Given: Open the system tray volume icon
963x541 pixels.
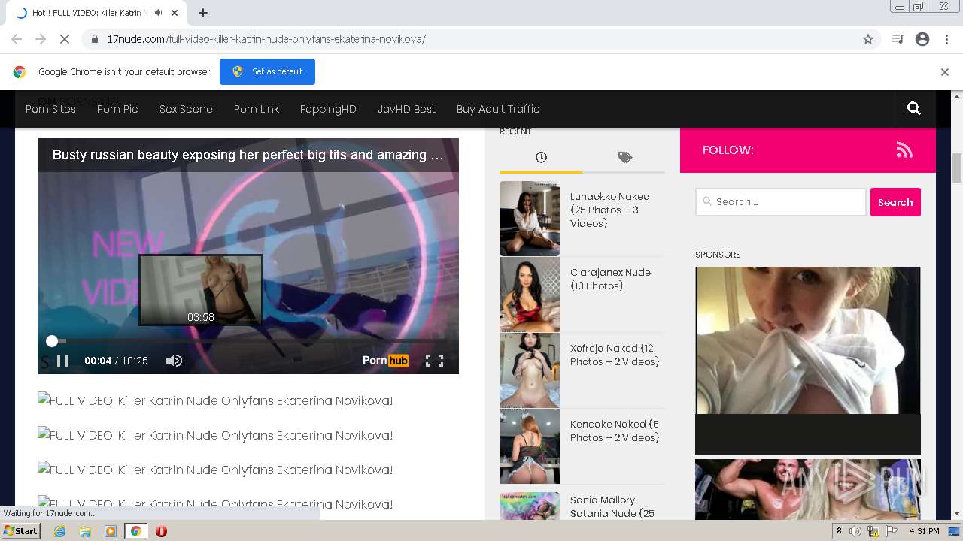Looking at the screenshot, I should [855, 531].
